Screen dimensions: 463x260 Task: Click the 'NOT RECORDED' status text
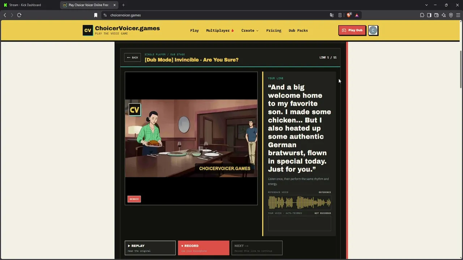[323, 213]
